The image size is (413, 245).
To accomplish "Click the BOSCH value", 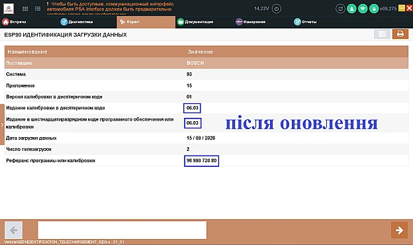I will click(195, 63).
